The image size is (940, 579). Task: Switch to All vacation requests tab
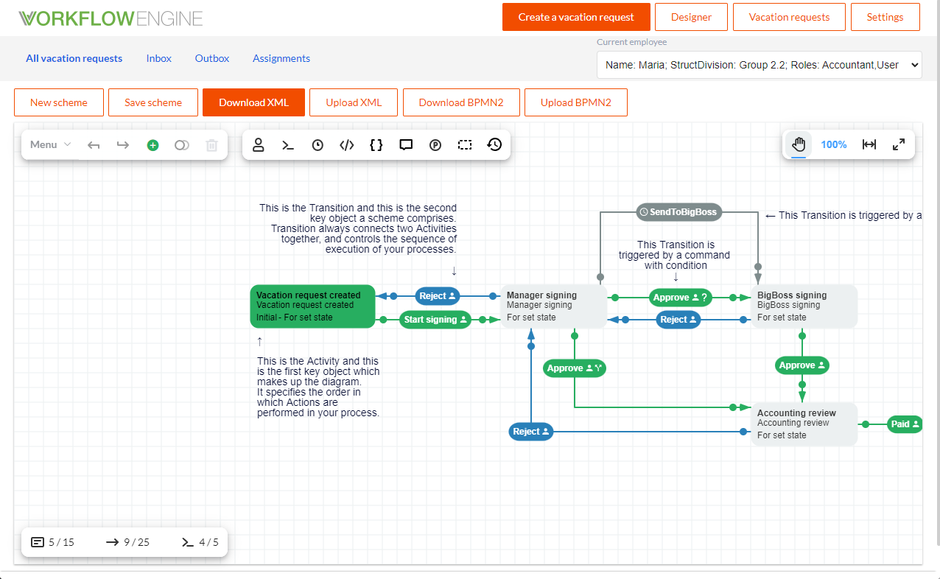point(74,58)
